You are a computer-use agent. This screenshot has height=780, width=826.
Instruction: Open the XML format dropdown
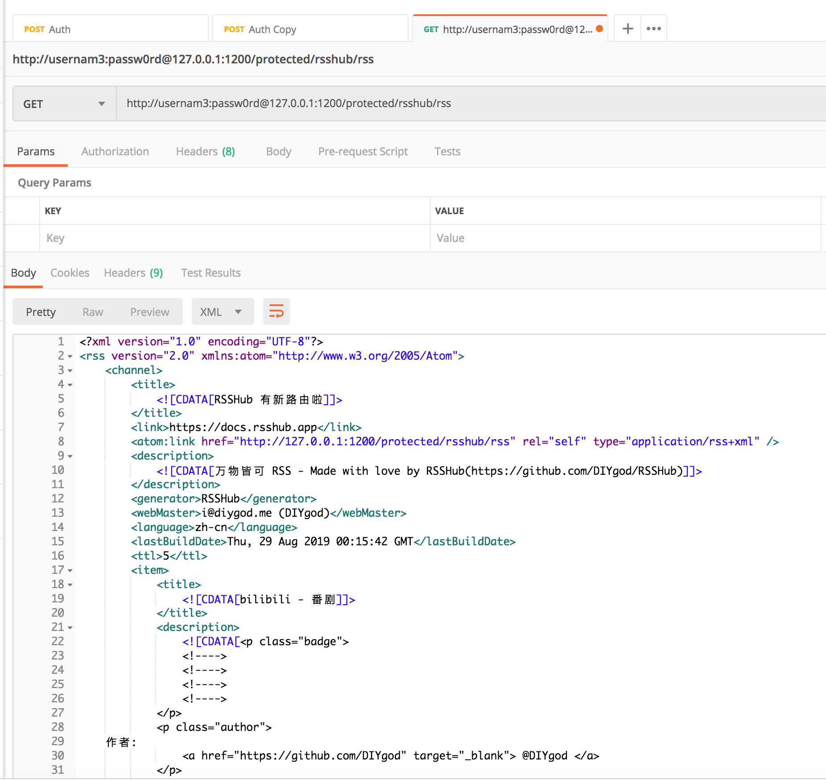pyautogui.click(x=223, y=311)
